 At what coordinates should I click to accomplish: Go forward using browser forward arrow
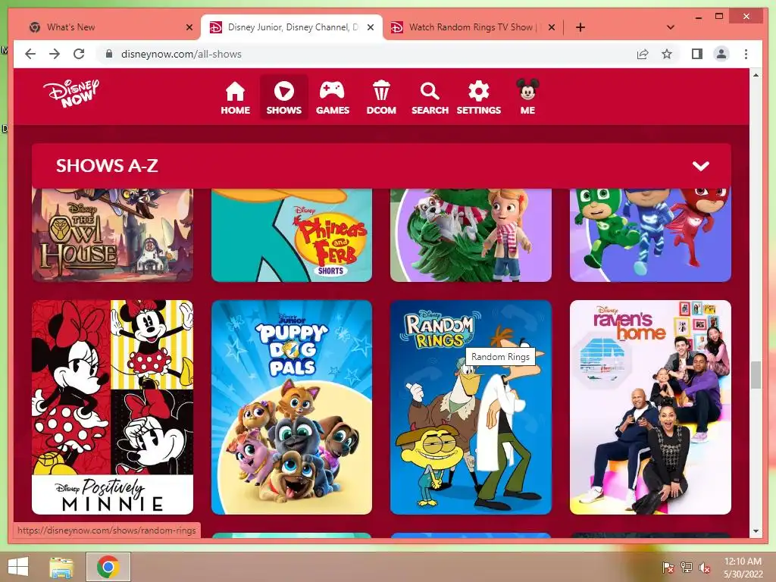(55, 54)
